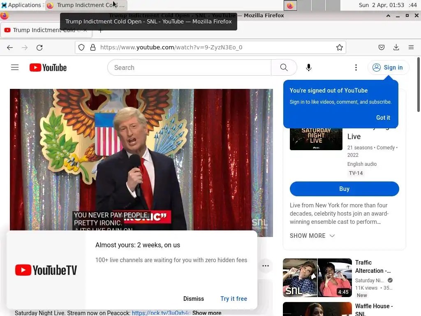The height and width of the screenshot is (316, 421).
Task: Open a new tab with plus button
Action: point(100,30)
